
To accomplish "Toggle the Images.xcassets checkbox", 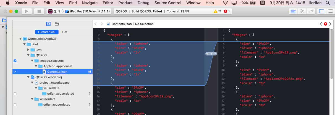I will click(x=15, y=61).
